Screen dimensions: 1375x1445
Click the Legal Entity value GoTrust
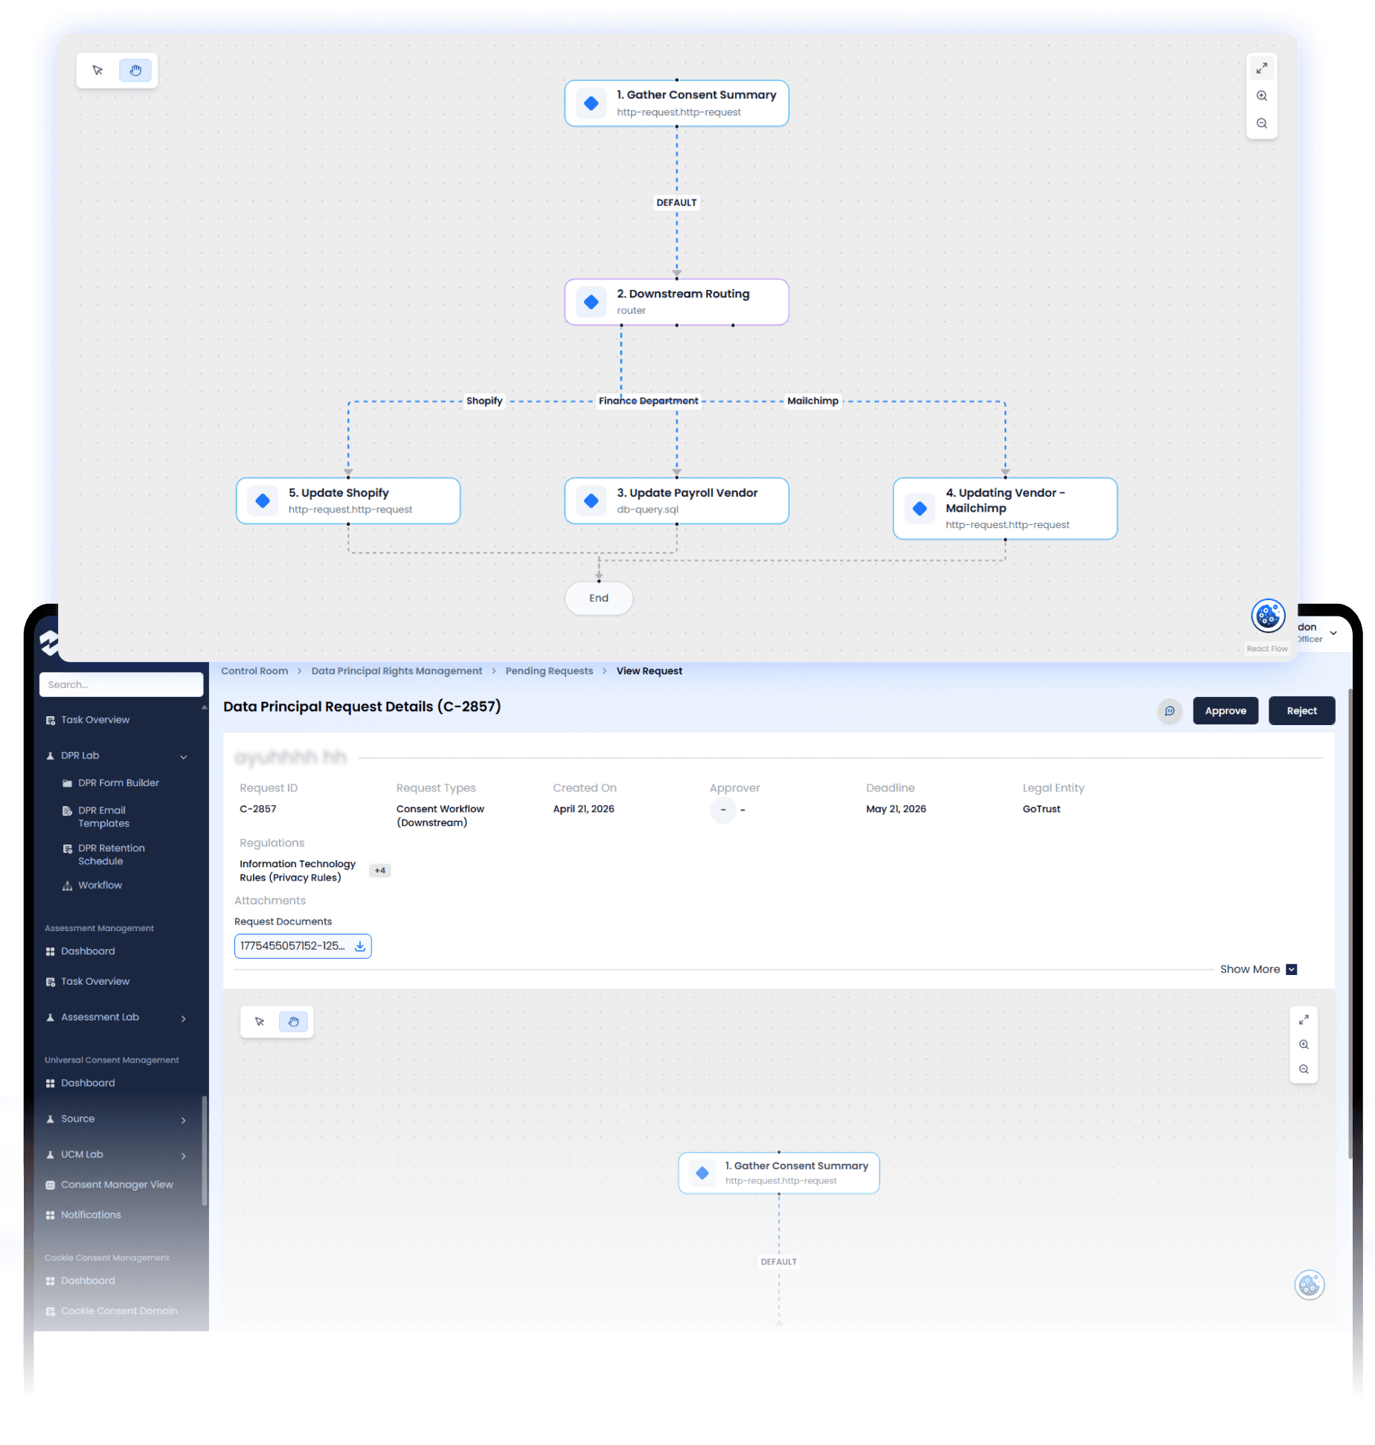click(1041, 809)
